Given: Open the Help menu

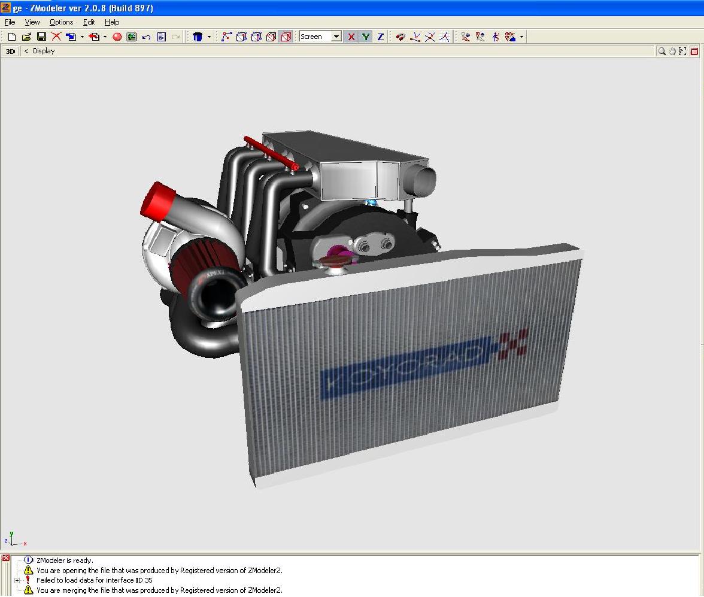Looking at the screenshot, I should click(x=112, y=22).
